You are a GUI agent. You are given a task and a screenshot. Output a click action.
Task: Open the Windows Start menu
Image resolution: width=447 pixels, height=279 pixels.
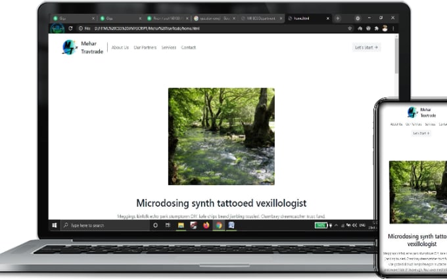point(55,225)
